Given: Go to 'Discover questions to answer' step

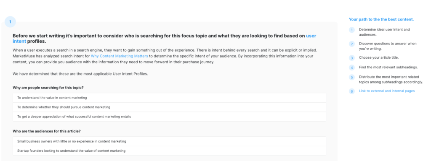Looking at the screenshot, I should pos(388,46).
